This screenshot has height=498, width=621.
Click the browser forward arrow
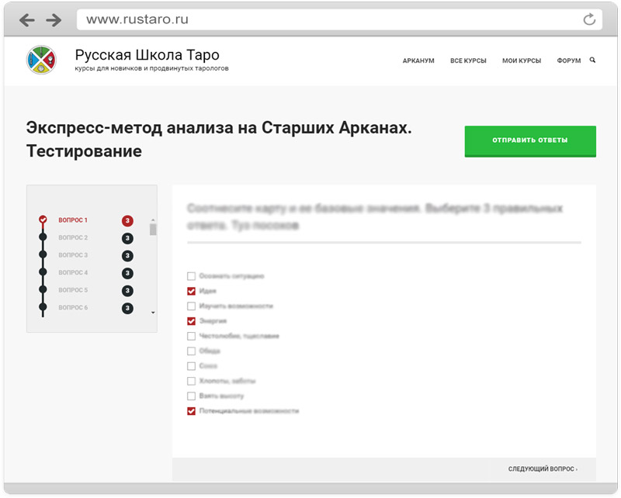coord(53,19)
